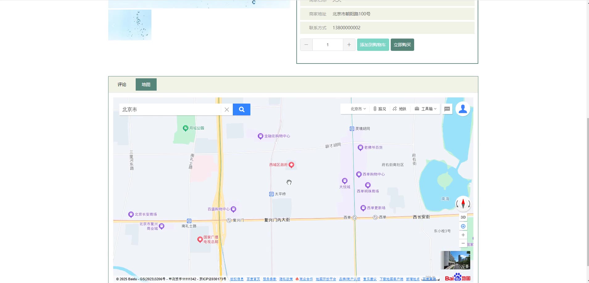
Task: Open the 百度首页 link
Action: (253, 279)
